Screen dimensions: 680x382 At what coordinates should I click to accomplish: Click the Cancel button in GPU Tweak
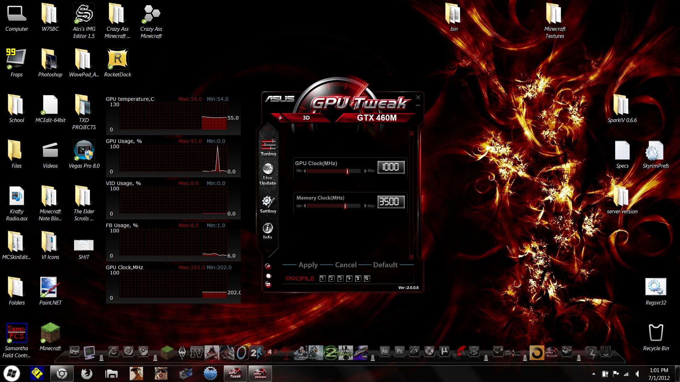click(x=346, y=265)
